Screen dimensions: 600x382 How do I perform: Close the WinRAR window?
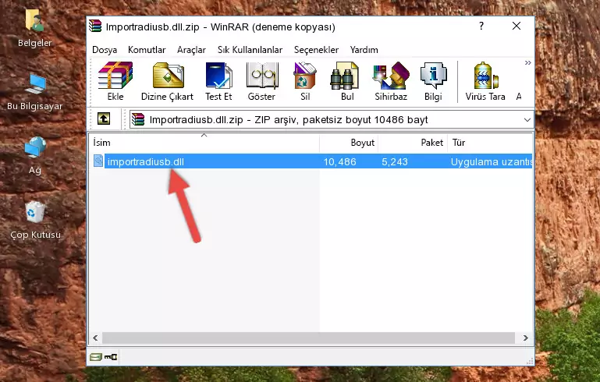click(x=517, y=26)
